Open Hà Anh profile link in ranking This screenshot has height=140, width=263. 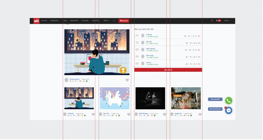149,63
